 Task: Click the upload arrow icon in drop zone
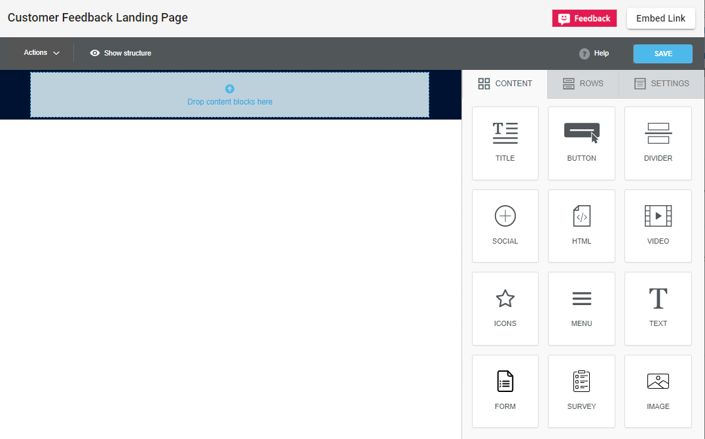230,89
